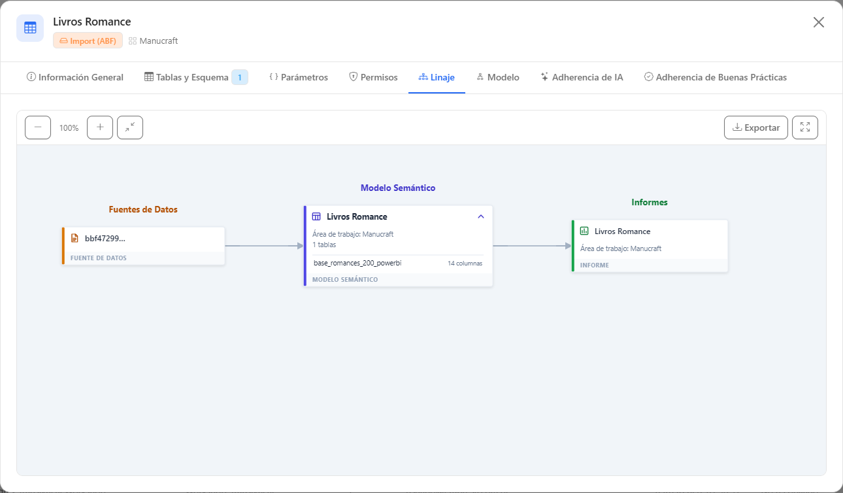Click the '14 columnas' text

tap(465, 263)
